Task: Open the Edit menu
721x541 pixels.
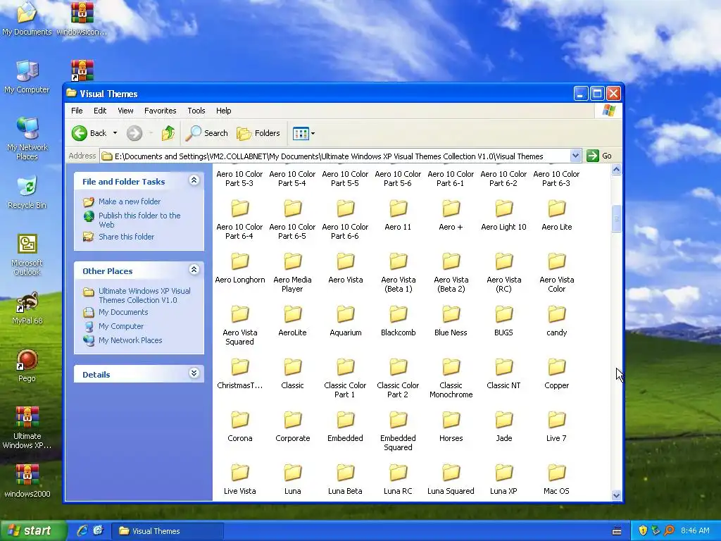Action: pyautogui.click(x=100, y=111)
